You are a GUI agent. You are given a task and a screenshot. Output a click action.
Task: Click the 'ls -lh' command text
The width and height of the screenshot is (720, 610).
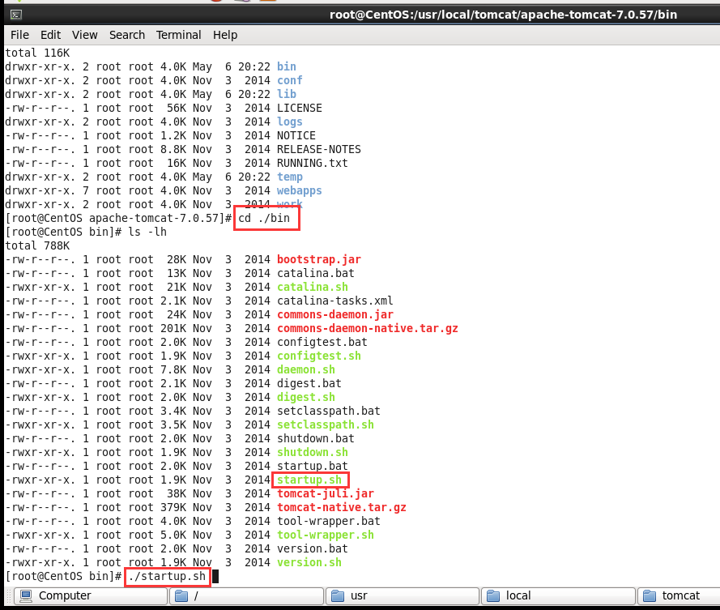coord(147,232)
